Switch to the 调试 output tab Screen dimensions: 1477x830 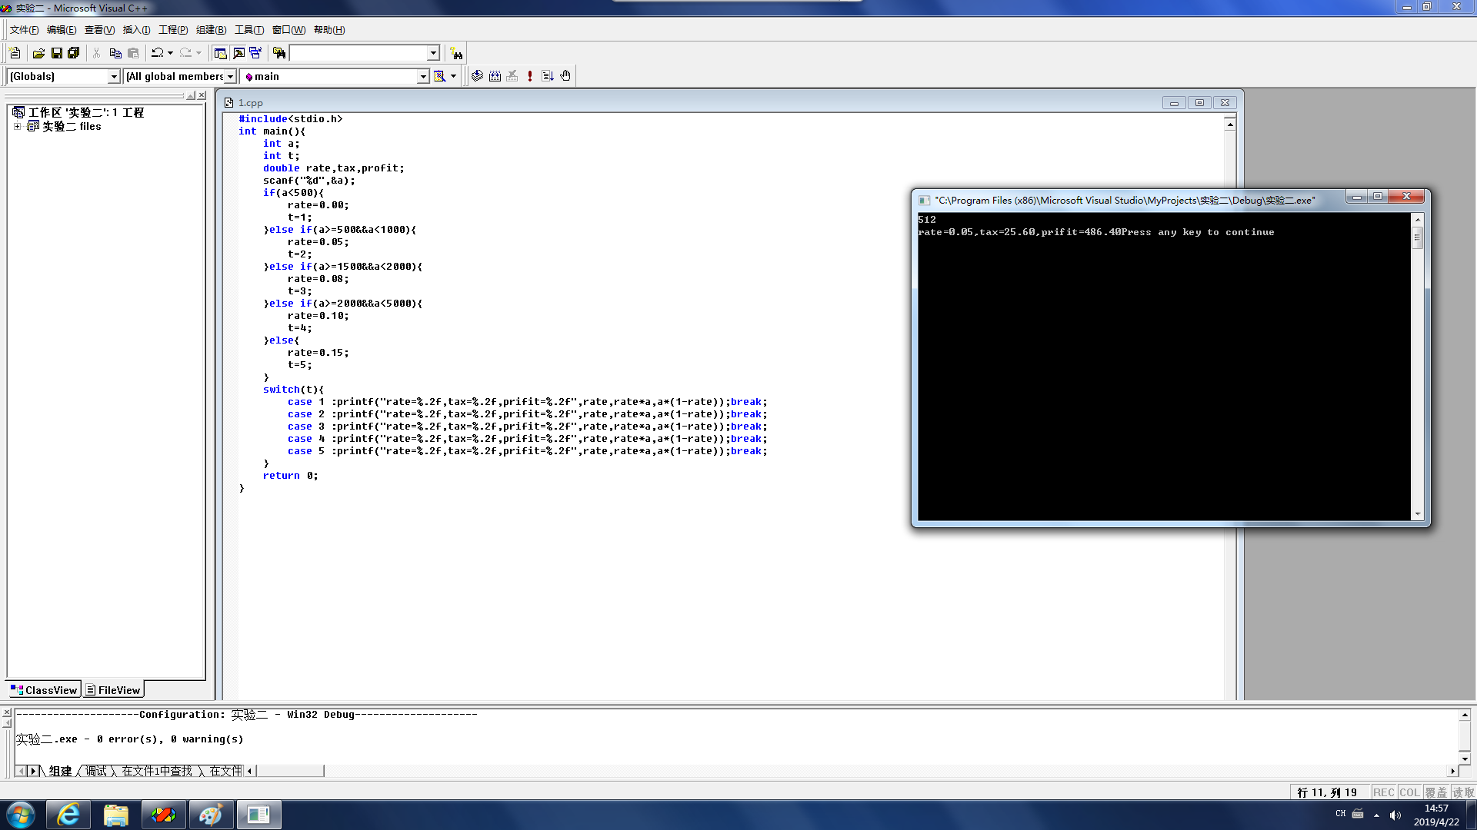(x=96, y=771)
